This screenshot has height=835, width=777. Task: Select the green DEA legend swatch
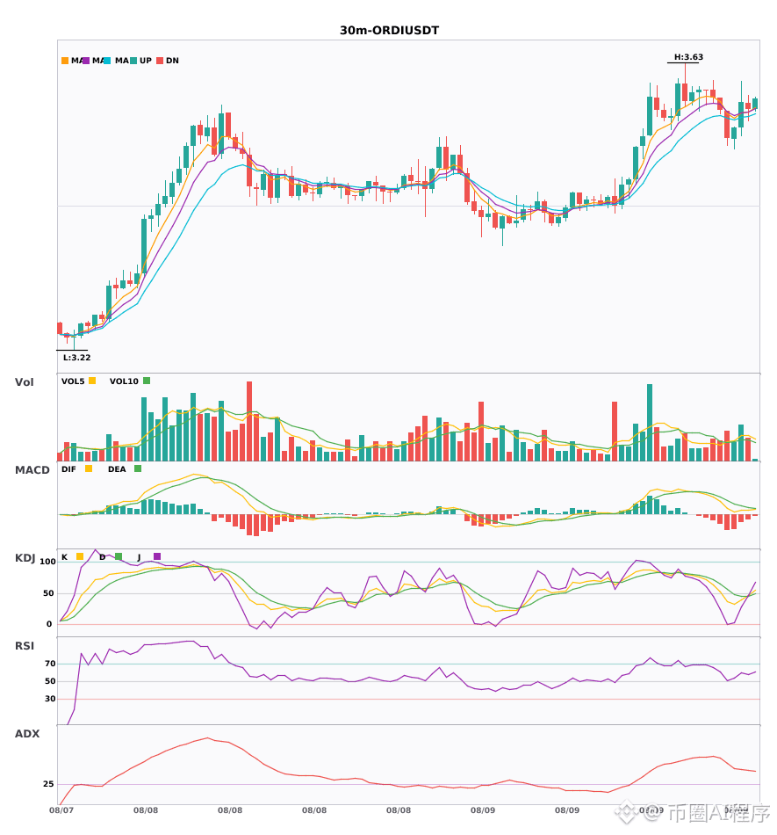(138, 468)
